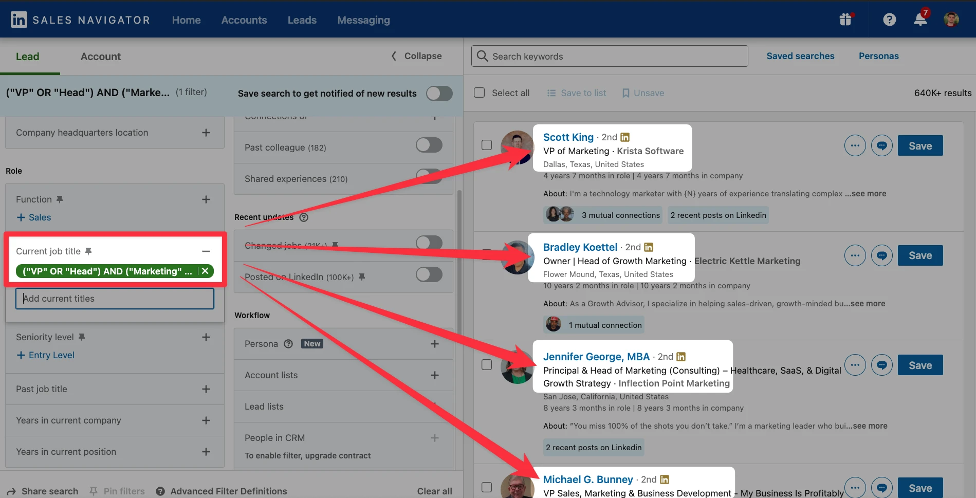The image size is (976, 498).
Task: Open more options for Bradley Koettel
Action: (855, 255)
